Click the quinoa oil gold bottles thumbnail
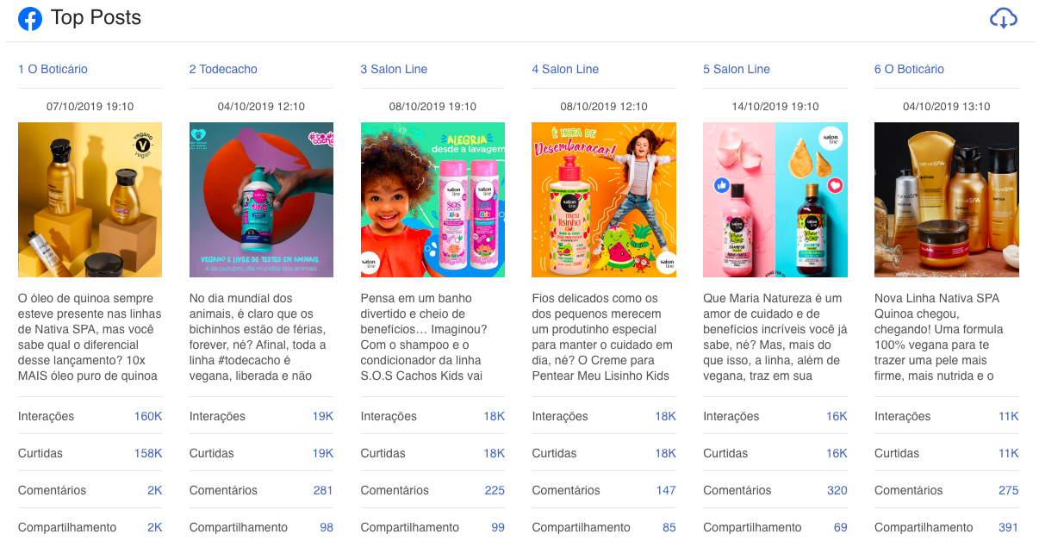 (90, 200)
